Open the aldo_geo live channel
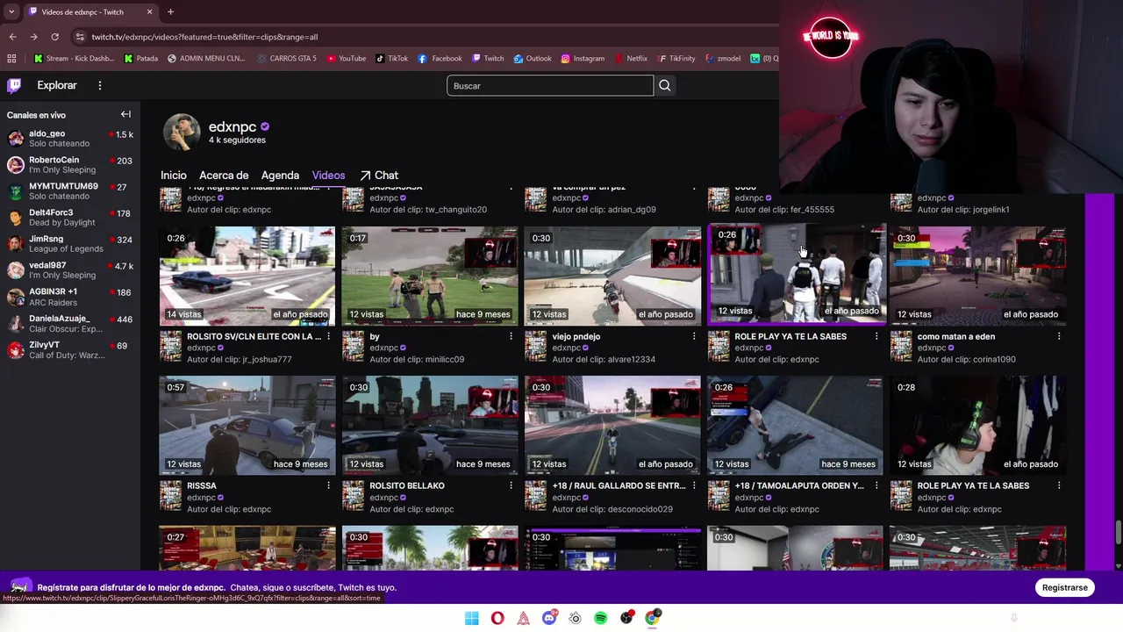This screenshot has width=1123, height=632. point(70,138)
